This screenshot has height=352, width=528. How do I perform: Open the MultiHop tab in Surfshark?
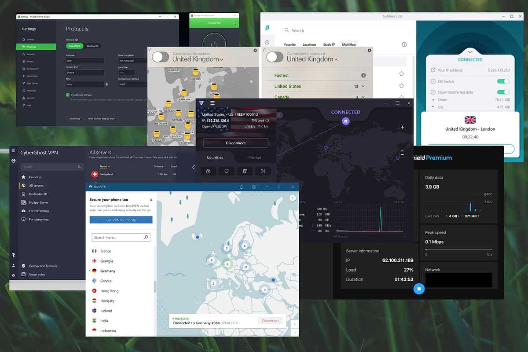click(348, 44)
